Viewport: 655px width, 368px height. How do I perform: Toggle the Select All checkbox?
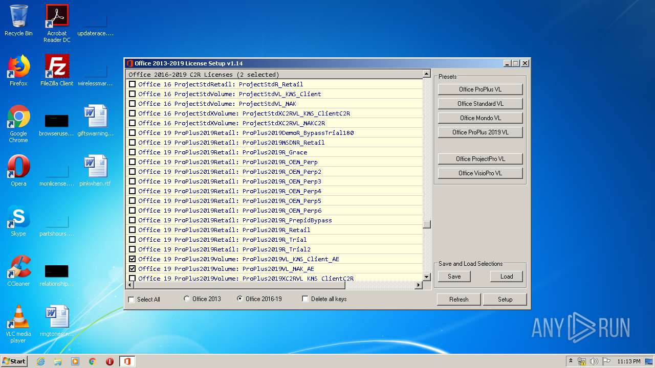132,300
